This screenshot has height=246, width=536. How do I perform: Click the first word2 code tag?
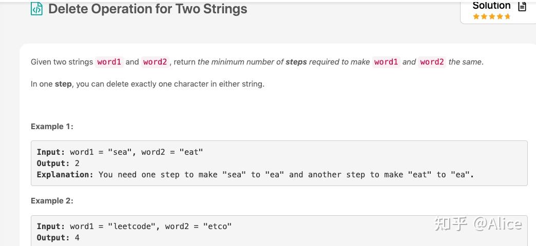click(155, 62)
